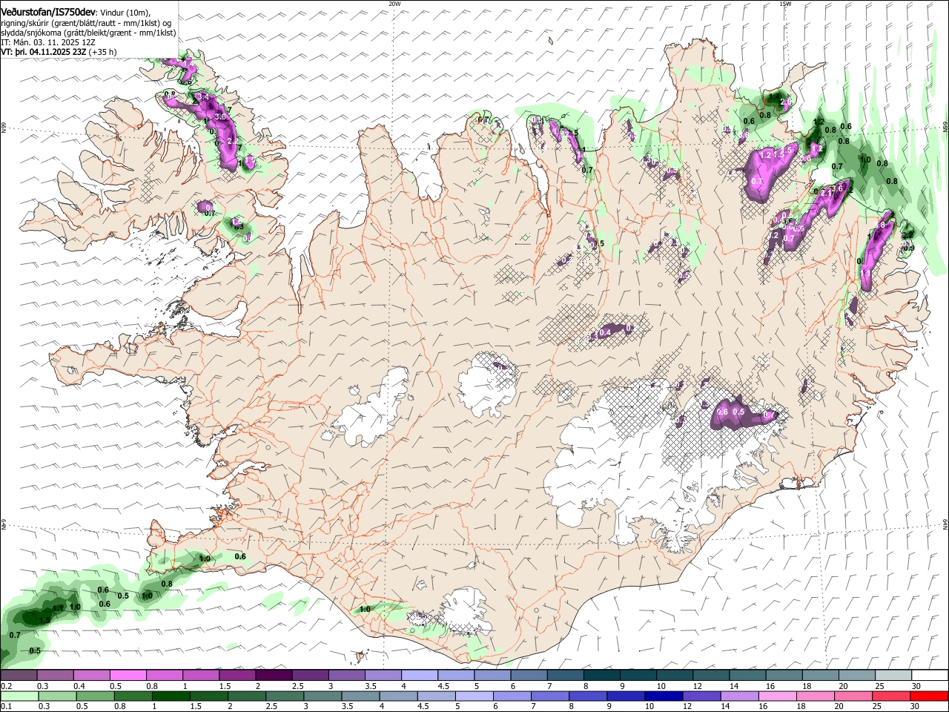The image size is (949, 712).
Task: Click the 'Veðurstofan/IS750dev' title text
Action: (48, 11)
